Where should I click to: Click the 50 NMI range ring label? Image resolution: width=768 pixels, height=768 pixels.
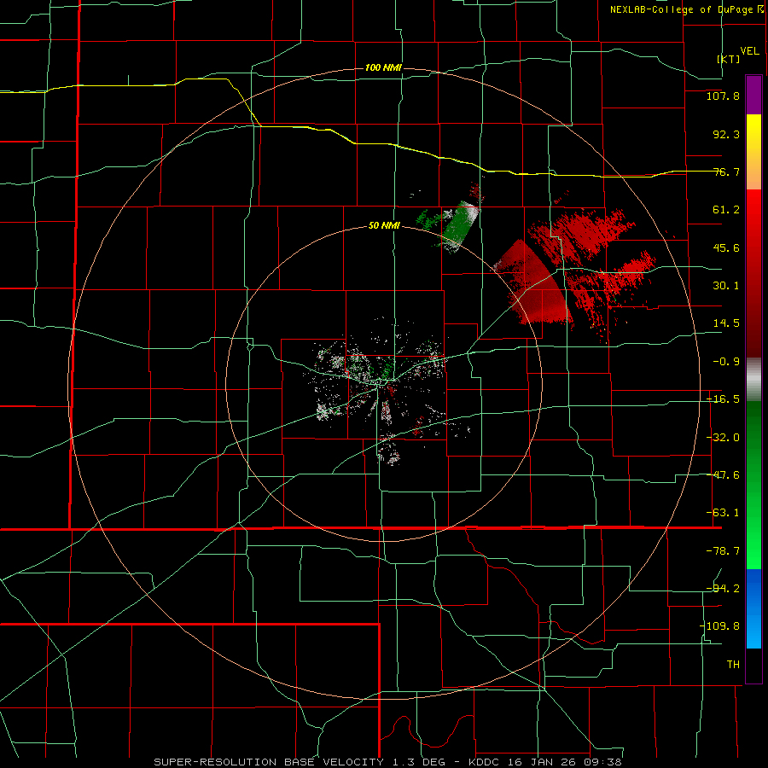[383, 226]
